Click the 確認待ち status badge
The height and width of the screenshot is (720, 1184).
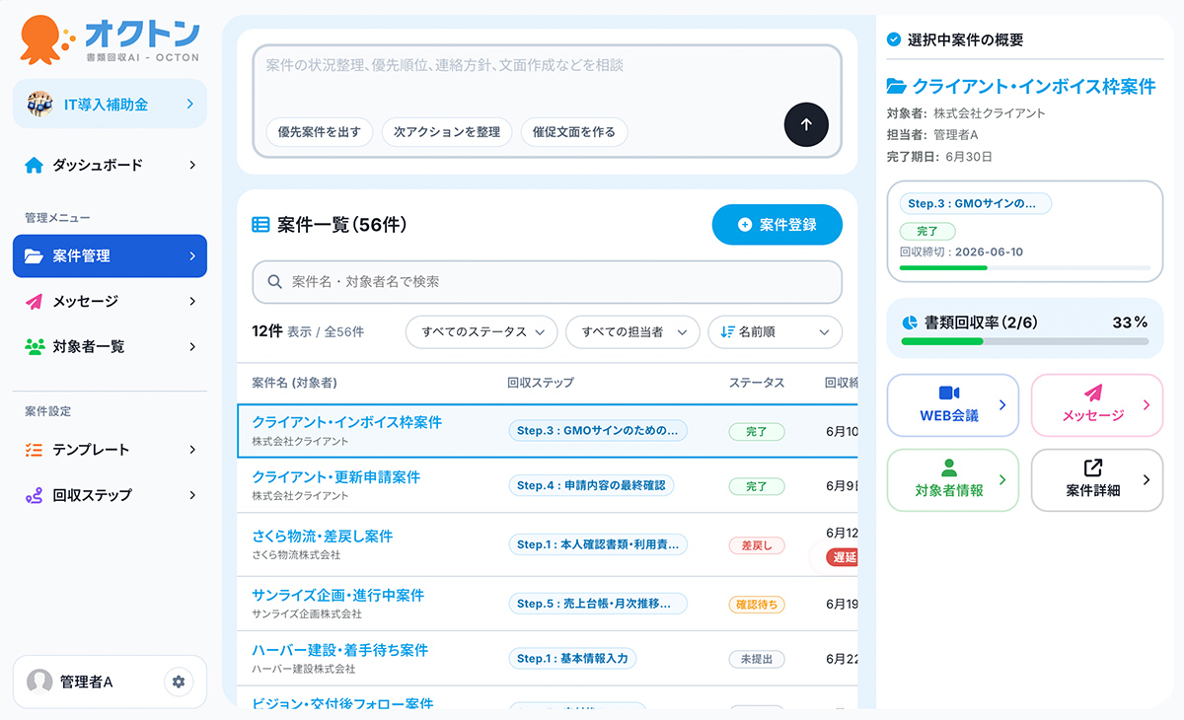(x=757, y=605)
